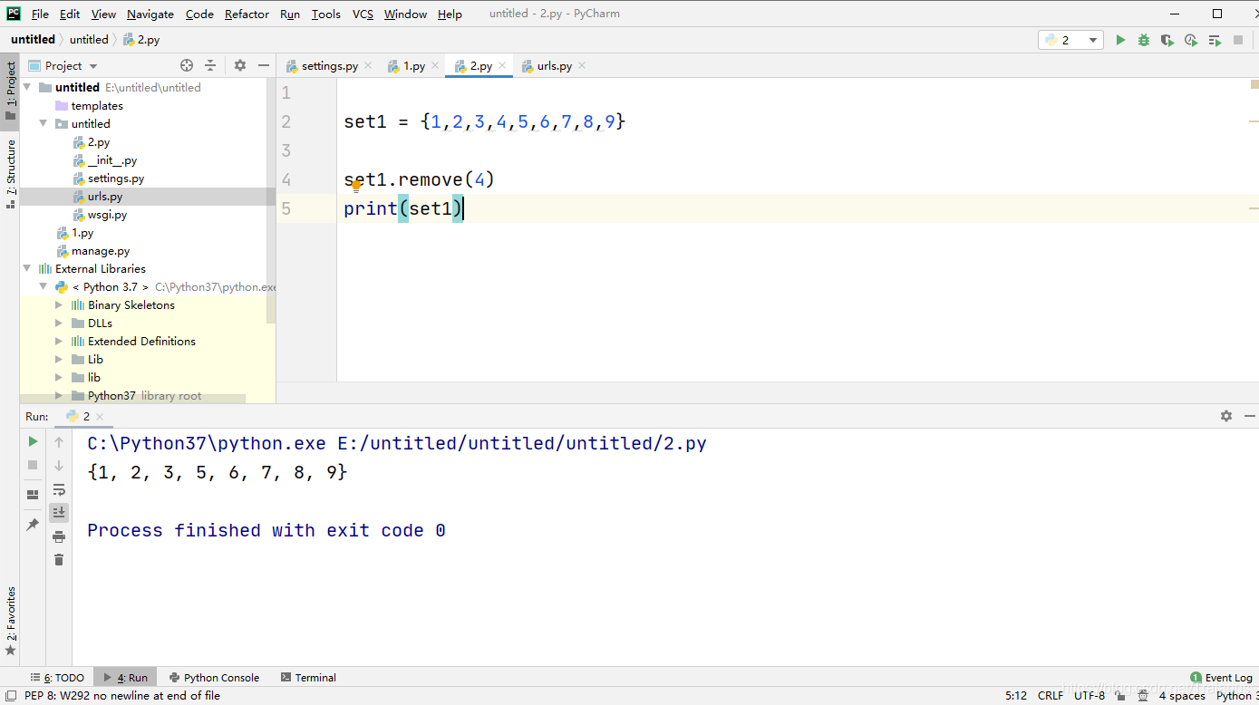Place the cursor in set1.remove(4) line
This screenshot has width=1259, height=705.
coord(420,179)
